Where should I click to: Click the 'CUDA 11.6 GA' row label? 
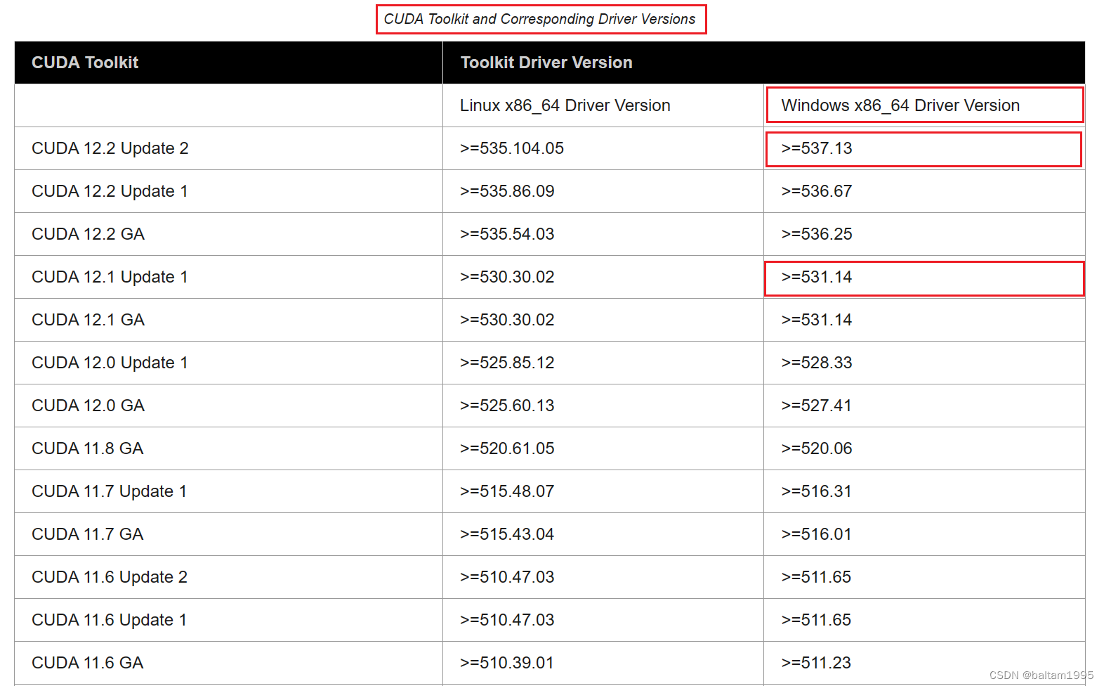pos(88,663)
